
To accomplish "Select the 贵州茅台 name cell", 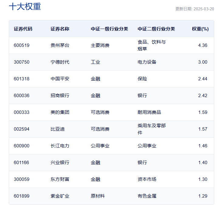I will [60, 45].
